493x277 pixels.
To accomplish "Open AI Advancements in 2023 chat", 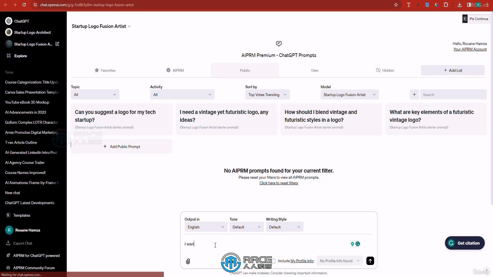I will click(x=26, y=112).
